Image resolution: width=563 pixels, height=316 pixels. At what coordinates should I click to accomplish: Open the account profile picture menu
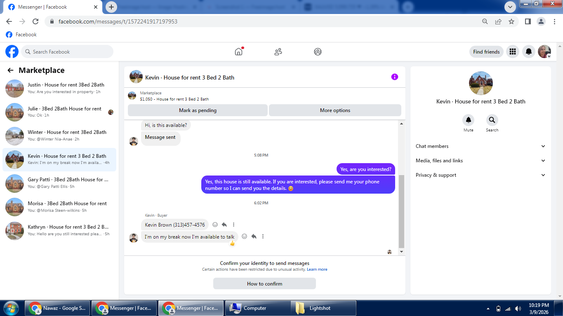[544, 51]
